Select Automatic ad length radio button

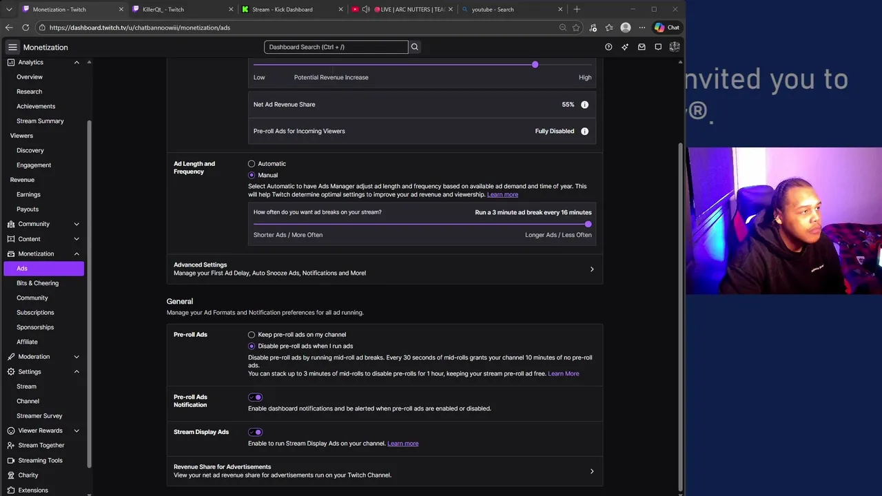coord(252,164)
